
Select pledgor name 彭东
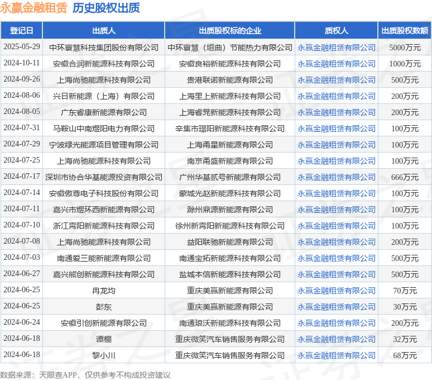104,307
